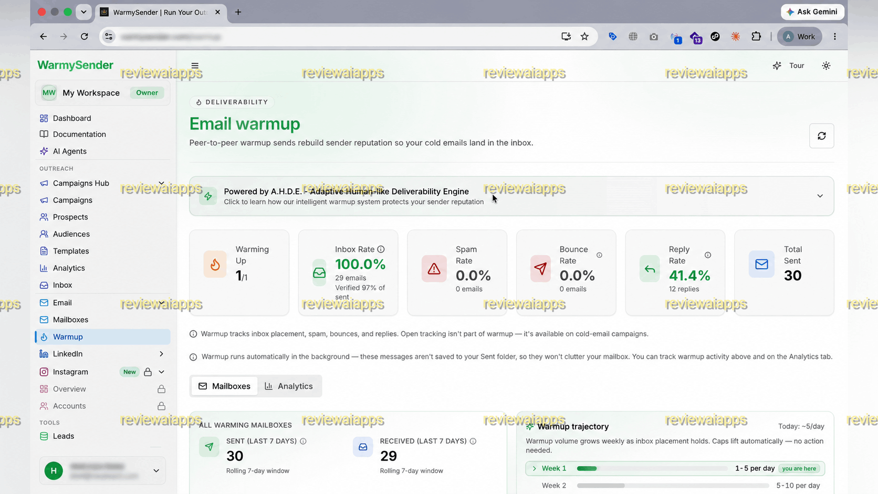The image size is (878, 494).
Task: Bookmark this page with the star icon
Action: click(x=584, y=37)
